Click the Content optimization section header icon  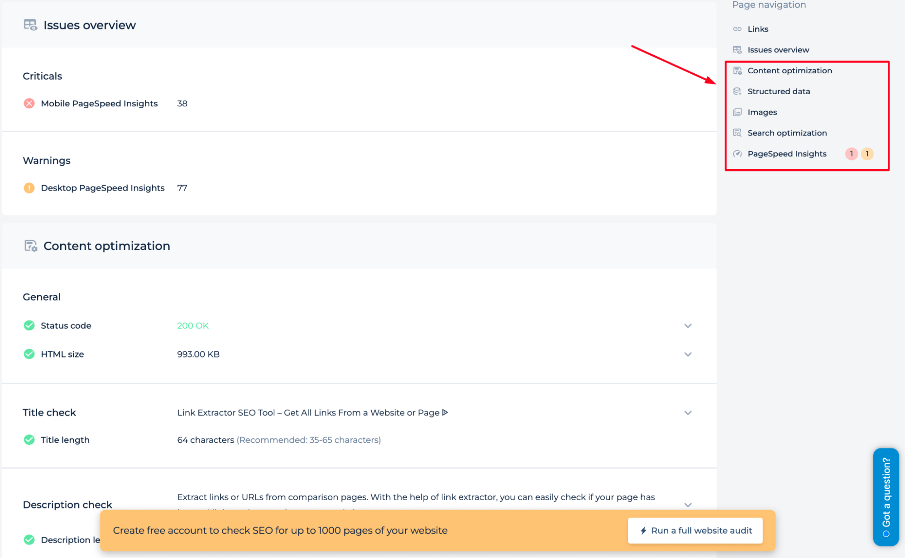click(30, 246)
